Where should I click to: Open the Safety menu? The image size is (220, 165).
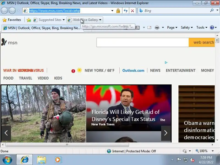187,28
